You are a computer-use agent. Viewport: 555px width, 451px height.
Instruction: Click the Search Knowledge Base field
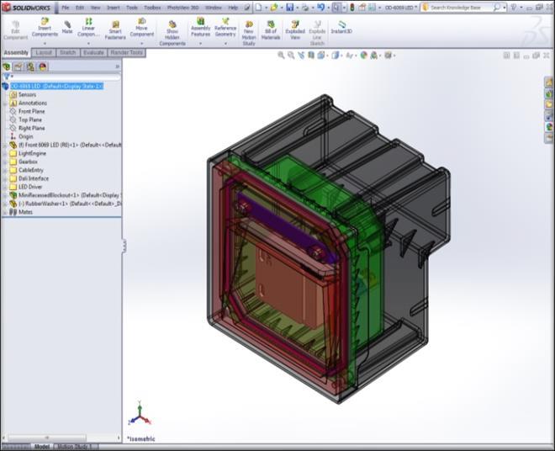coord(463,7)
